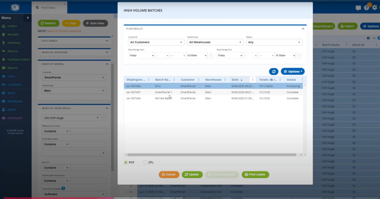The width and height of the screenshot is (380, 199).
Task: Click the info icon above the orders grid
Action: click(368, 38)
